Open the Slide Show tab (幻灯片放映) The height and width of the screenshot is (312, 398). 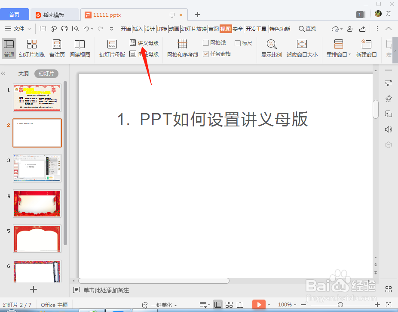tap(194, 29)
